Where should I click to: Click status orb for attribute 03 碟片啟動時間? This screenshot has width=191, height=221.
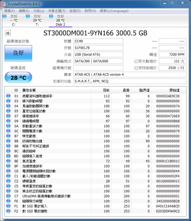8,101
